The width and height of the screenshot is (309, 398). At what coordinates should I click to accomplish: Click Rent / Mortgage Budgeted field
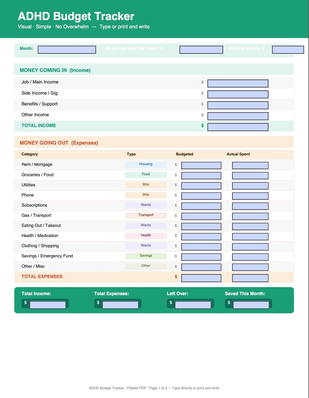tap(201, 165)
